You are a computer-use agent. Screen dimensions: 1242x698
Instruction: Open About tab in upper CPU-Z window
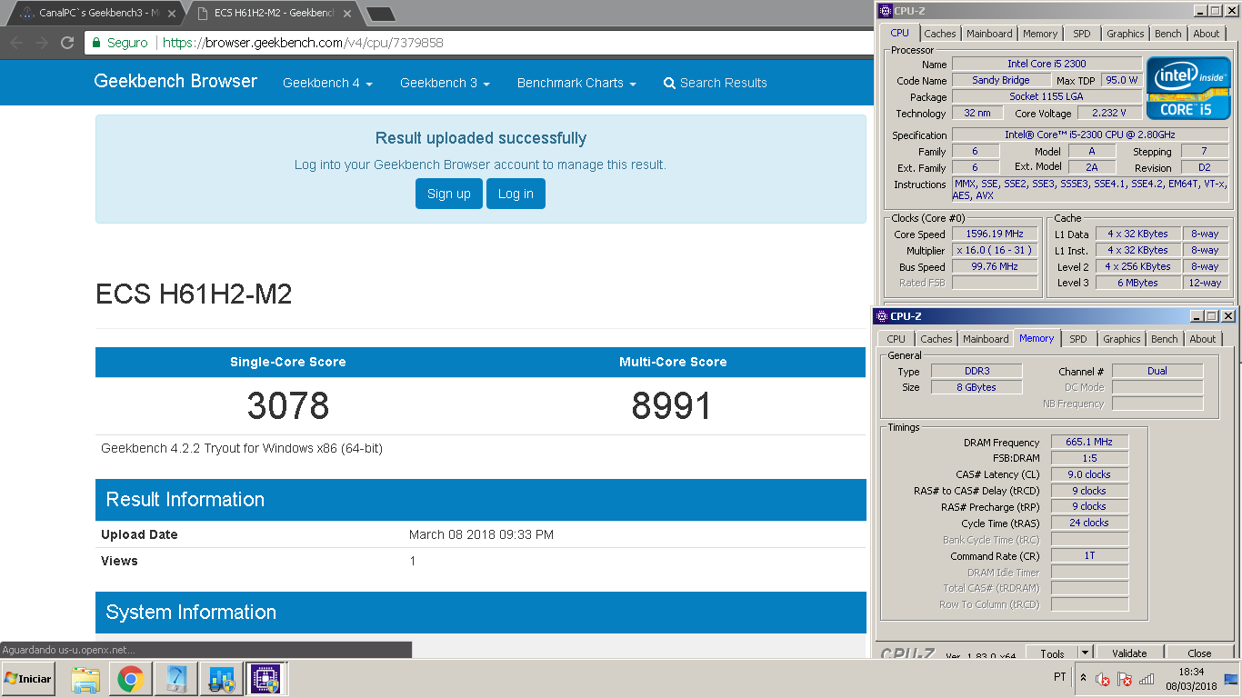pyautogui.click(x=1207, y=34)
